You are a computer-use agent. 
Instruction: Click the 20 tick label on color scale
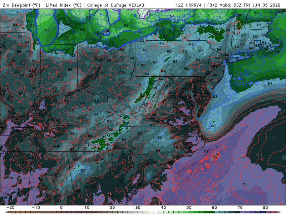coord(112,208)
